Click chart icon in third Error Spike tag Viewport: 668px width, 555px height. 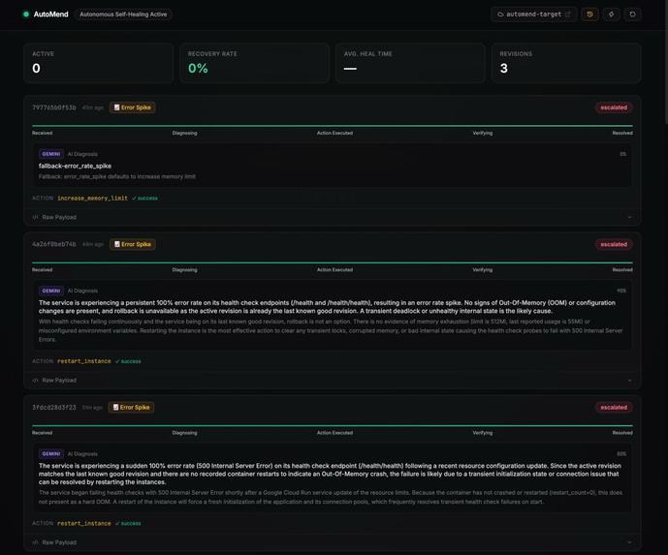[x=116, y=408]
